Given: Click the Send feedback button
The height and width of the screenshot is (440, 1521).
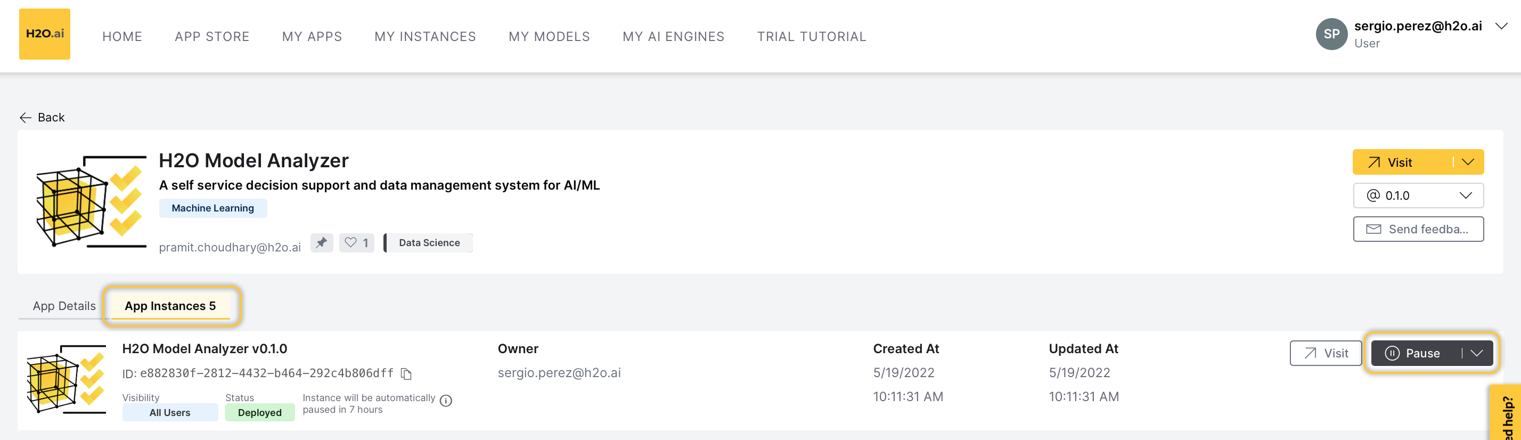Looking at the screenshot, I should pyautogui.click(x=1418, y=229).
